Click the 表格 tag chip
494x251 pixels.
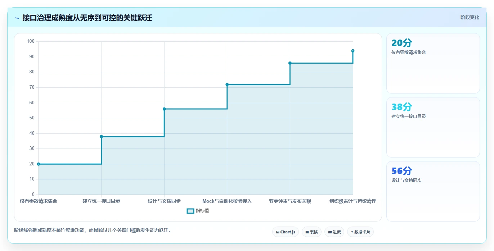tap(311, 232)
